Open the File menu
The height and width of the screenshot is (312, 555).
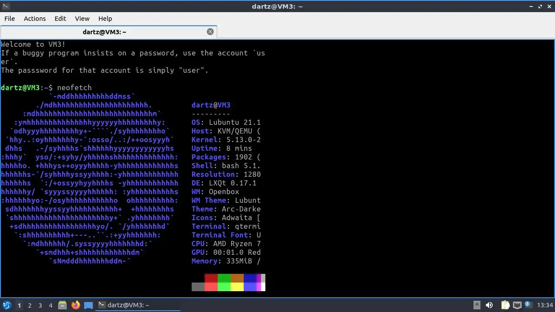tap(10, 19)
